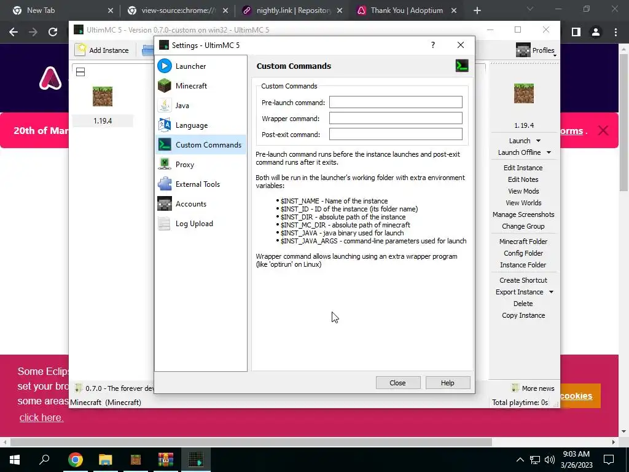
Task: Click the Adoptium logo
Action: point(50,78)
